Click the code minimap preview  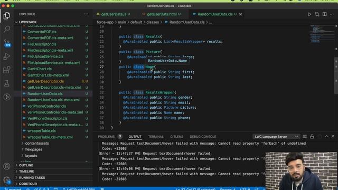tap(322, 34)
